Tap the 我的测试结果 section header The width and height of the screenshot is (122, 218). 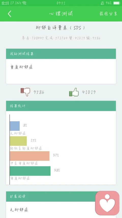(61, 54)
